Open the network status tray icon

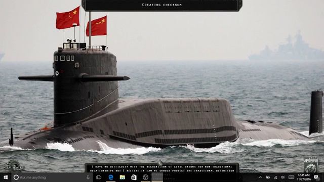pyautogui.click(x=275, y=177)
